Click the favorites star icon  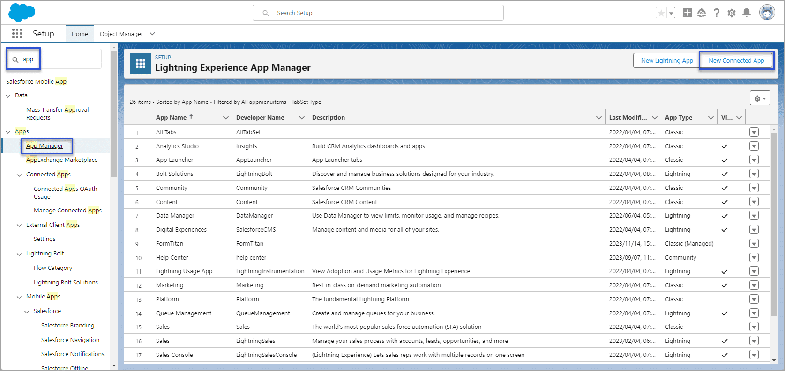click(661, 13)
